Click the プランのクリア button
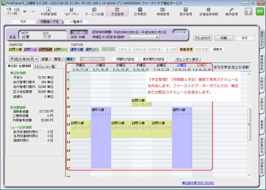Viewport: 266px width, 190px height. pos(202,38)
